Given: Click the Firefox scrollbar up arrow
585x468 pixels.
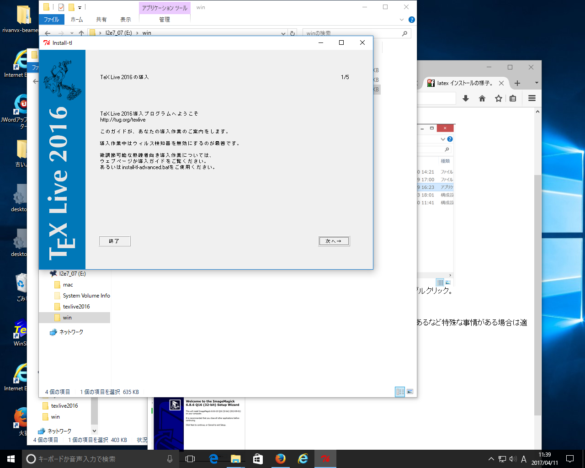Looking at the screenshot, I should (537, 112).
